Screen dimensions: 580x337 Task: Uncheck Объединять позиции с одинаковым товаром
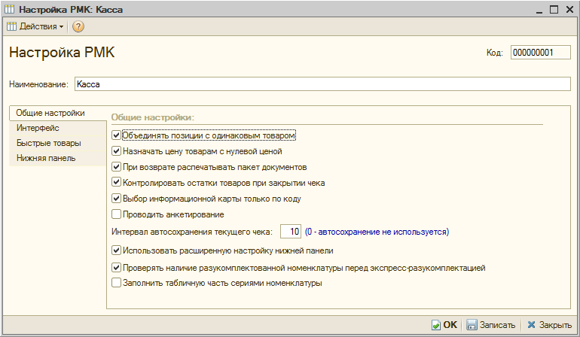[116, 135]
